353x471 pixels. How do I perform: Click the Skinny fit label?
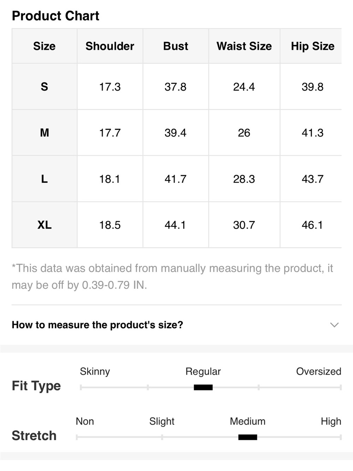(95, 371)
